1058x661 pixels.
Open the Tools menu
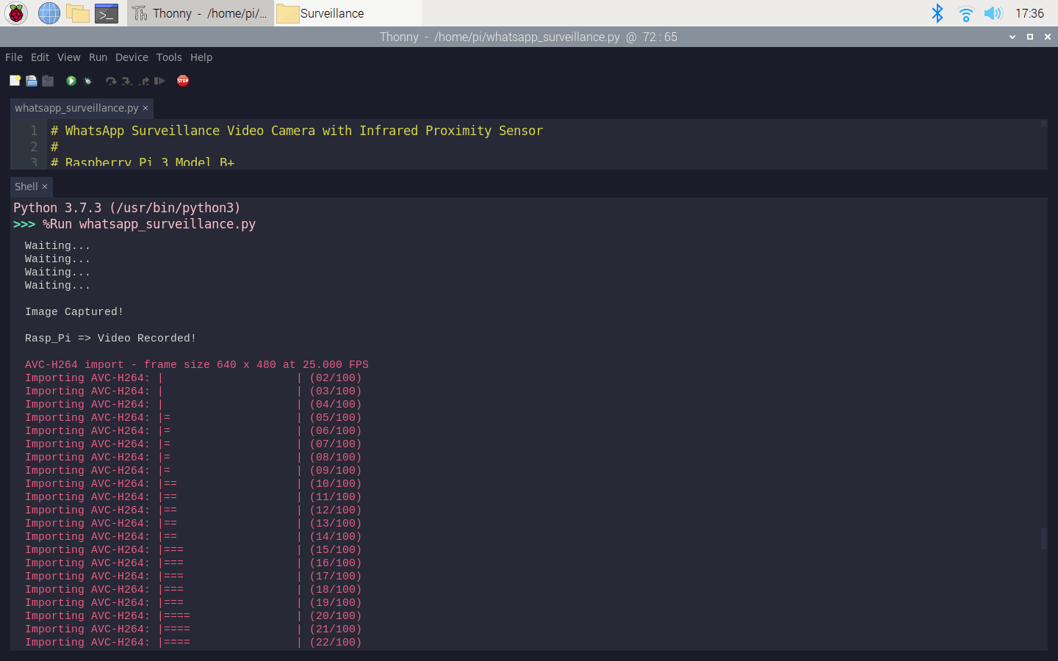tap(169, 57)
